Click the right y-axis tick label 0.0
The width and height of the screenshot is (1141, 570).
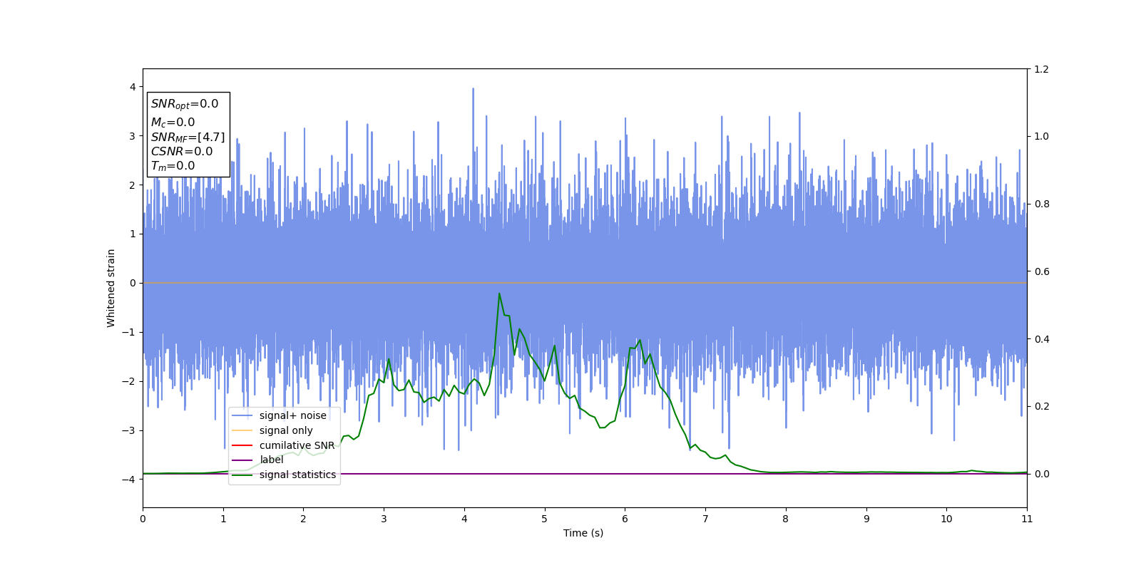(x=1042, y=474)
